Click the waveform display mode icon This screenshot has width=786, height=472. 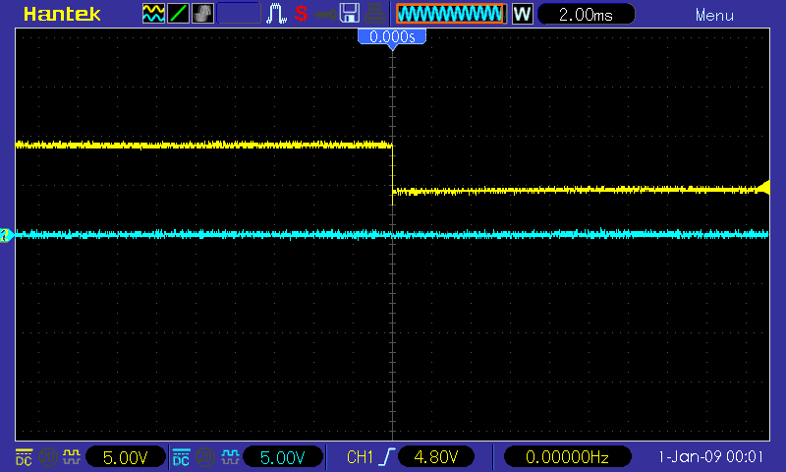(x=153, y=14)
